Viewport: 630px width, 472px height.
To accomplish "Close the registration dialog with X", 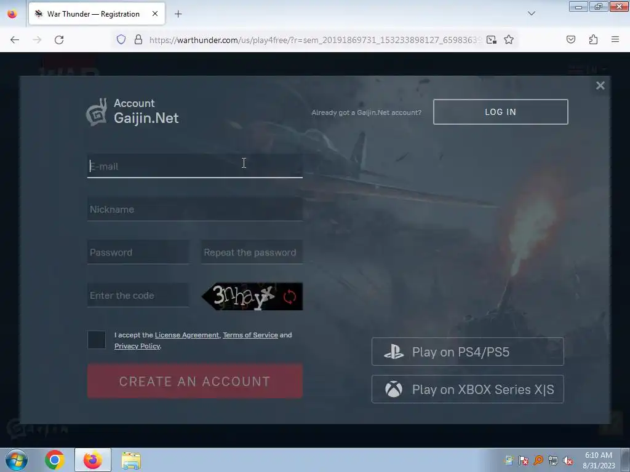I will click(x=600, y=85).
